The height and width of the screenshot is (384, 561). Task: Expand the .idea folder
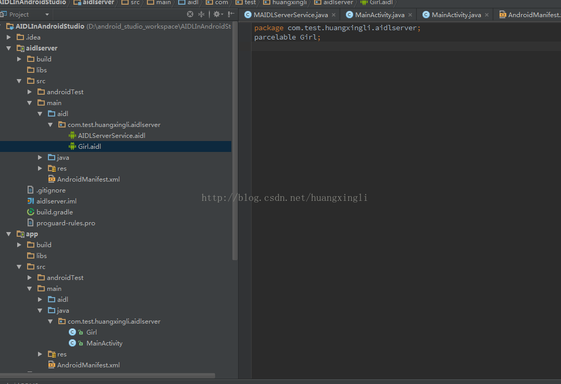tap(9, 37)
